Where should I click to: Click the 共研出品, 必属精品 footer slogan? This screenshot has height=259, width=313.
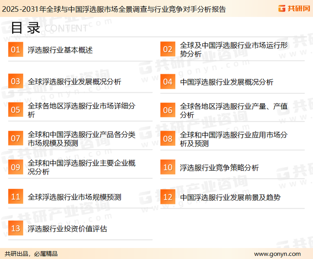(x=31, y=254)
